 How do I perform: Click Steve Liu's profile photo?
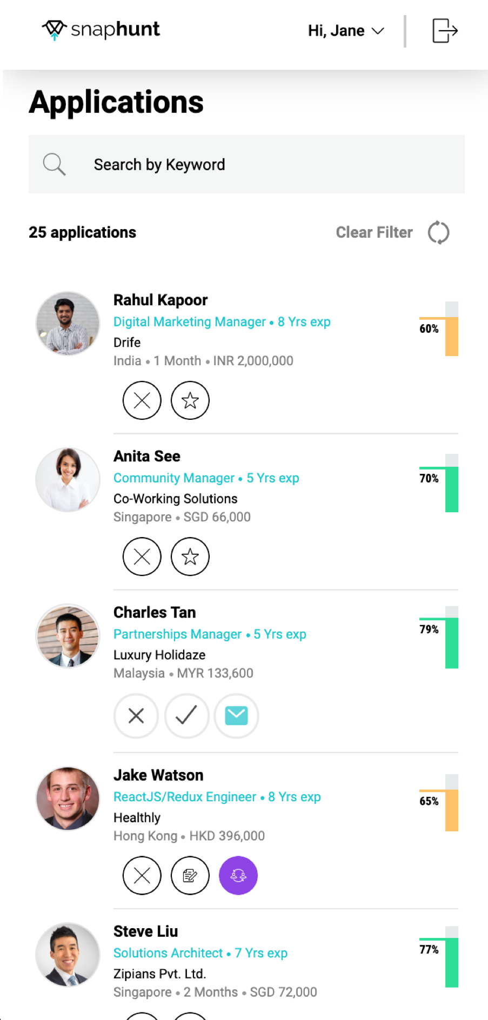click(68, 955)
